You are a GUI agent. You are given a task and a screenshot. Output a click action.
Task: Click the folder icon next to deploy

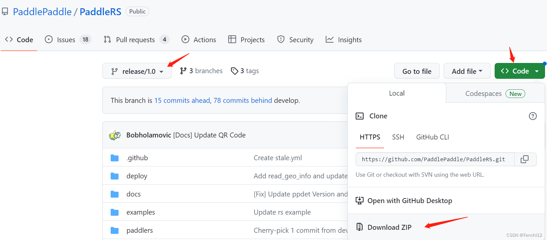[115, 176]
